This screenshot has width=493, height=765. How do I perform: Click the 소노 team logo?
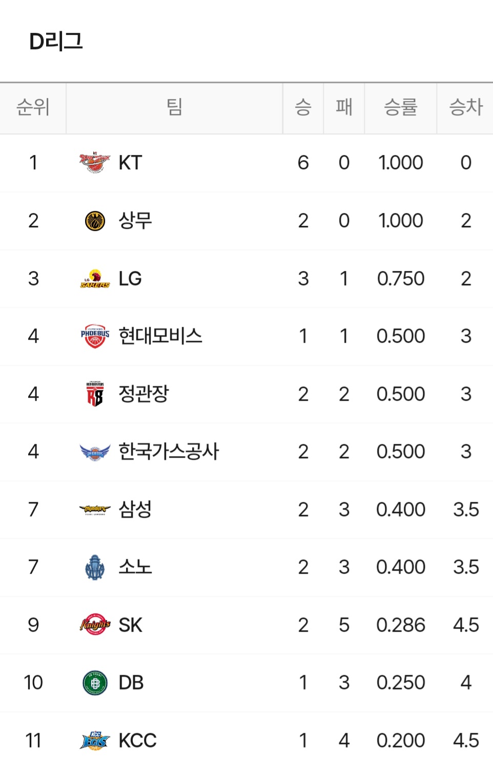click(x=95, y=567)
